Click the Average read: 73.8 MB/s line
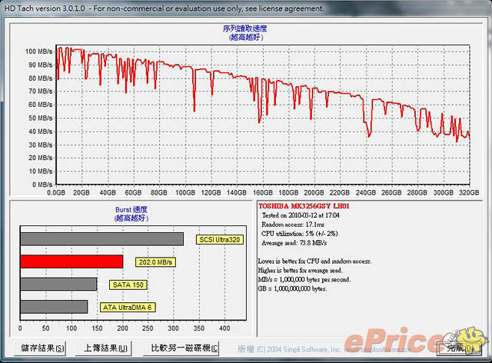 click(294, 243)
